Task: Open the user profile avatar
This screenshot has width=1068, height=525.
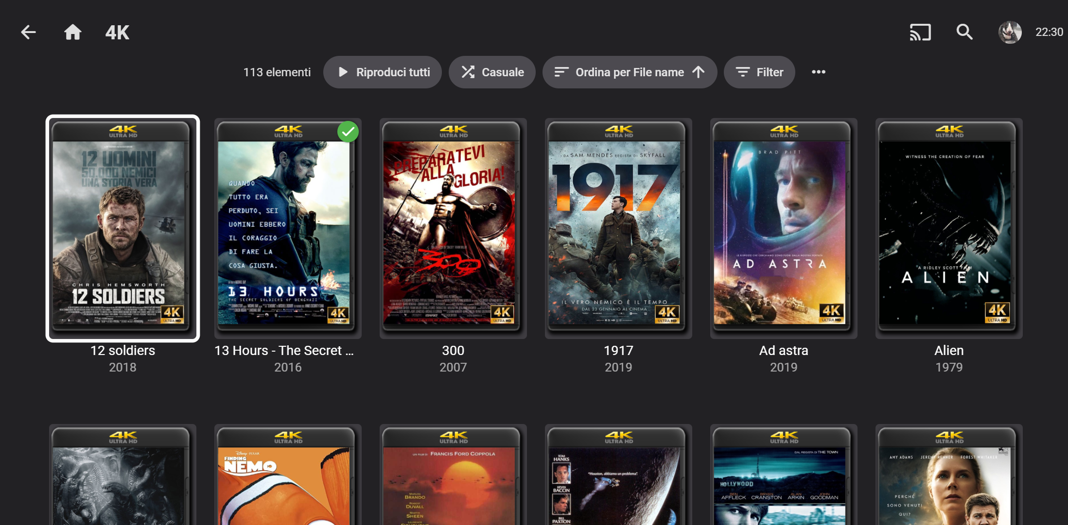Action: (x=1010, y=33)
